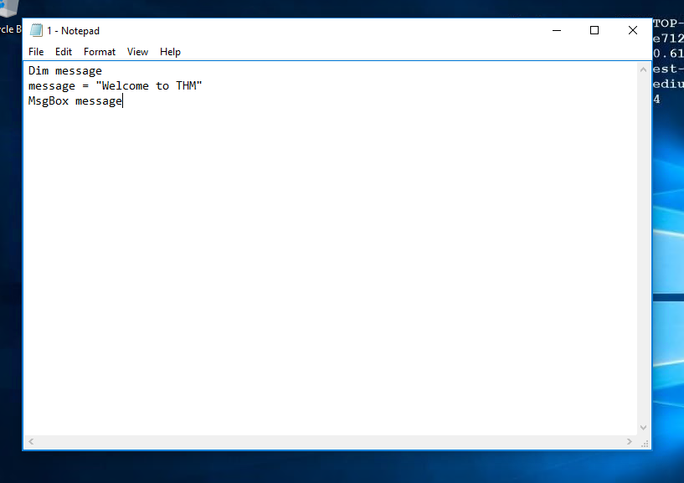Maximize the Notepad window

tap(594, 31)
